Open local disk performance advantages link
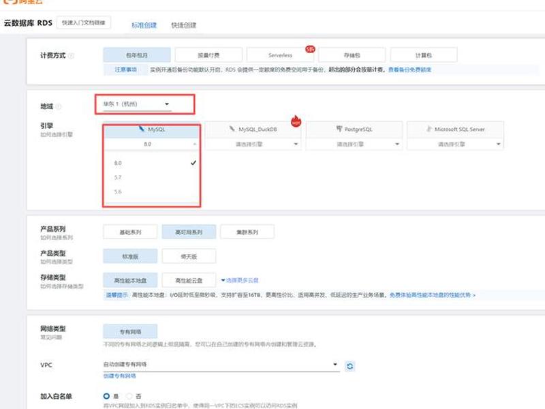The image size is (545, 409). (432, 295)
